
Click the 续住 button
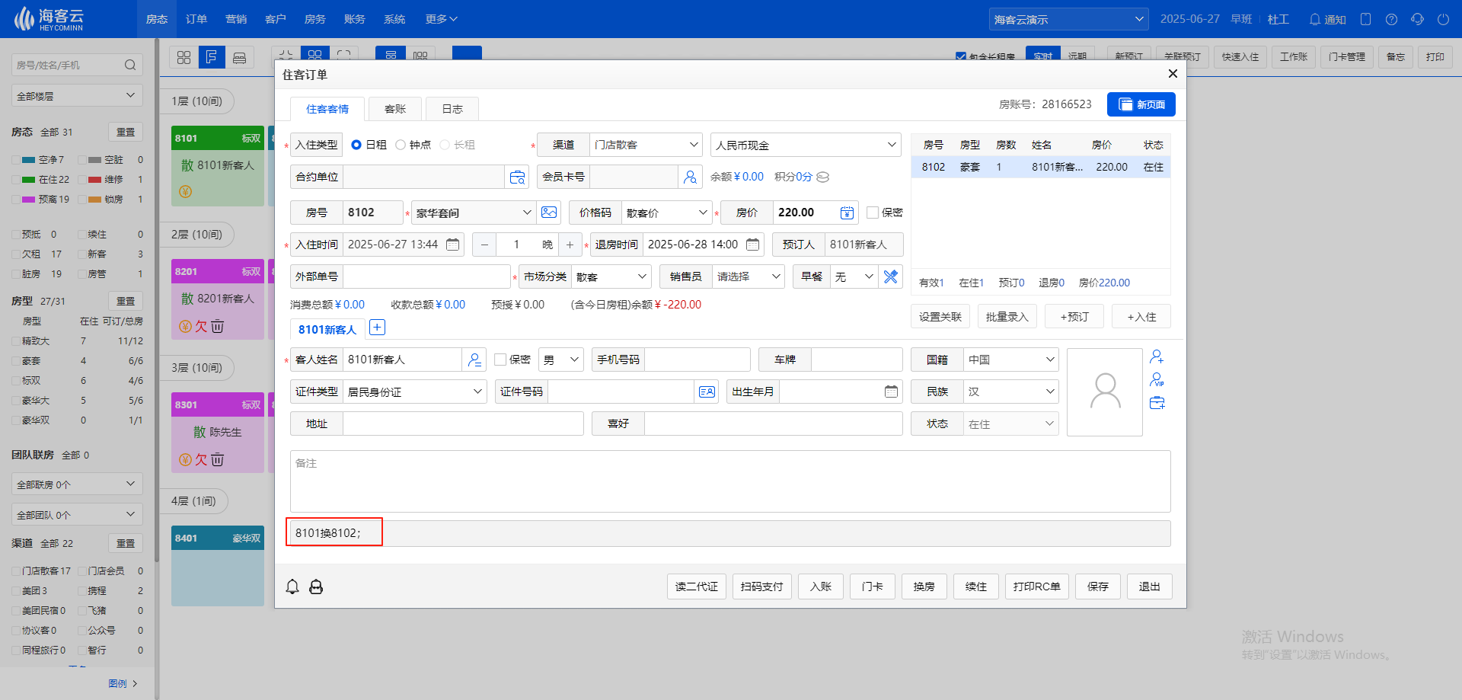[976, 587]
